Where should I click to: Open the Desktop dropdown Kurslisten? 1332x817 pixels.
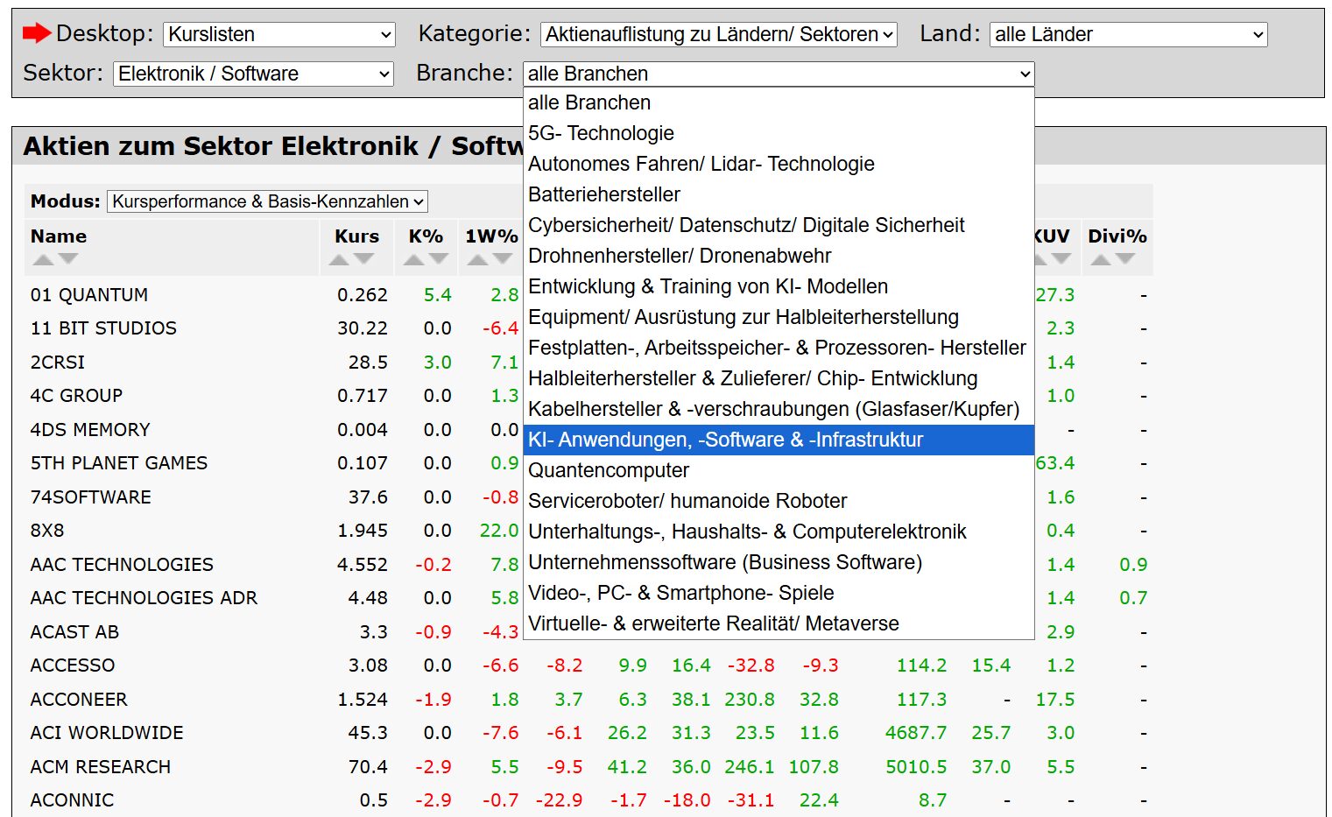(279, 34)
